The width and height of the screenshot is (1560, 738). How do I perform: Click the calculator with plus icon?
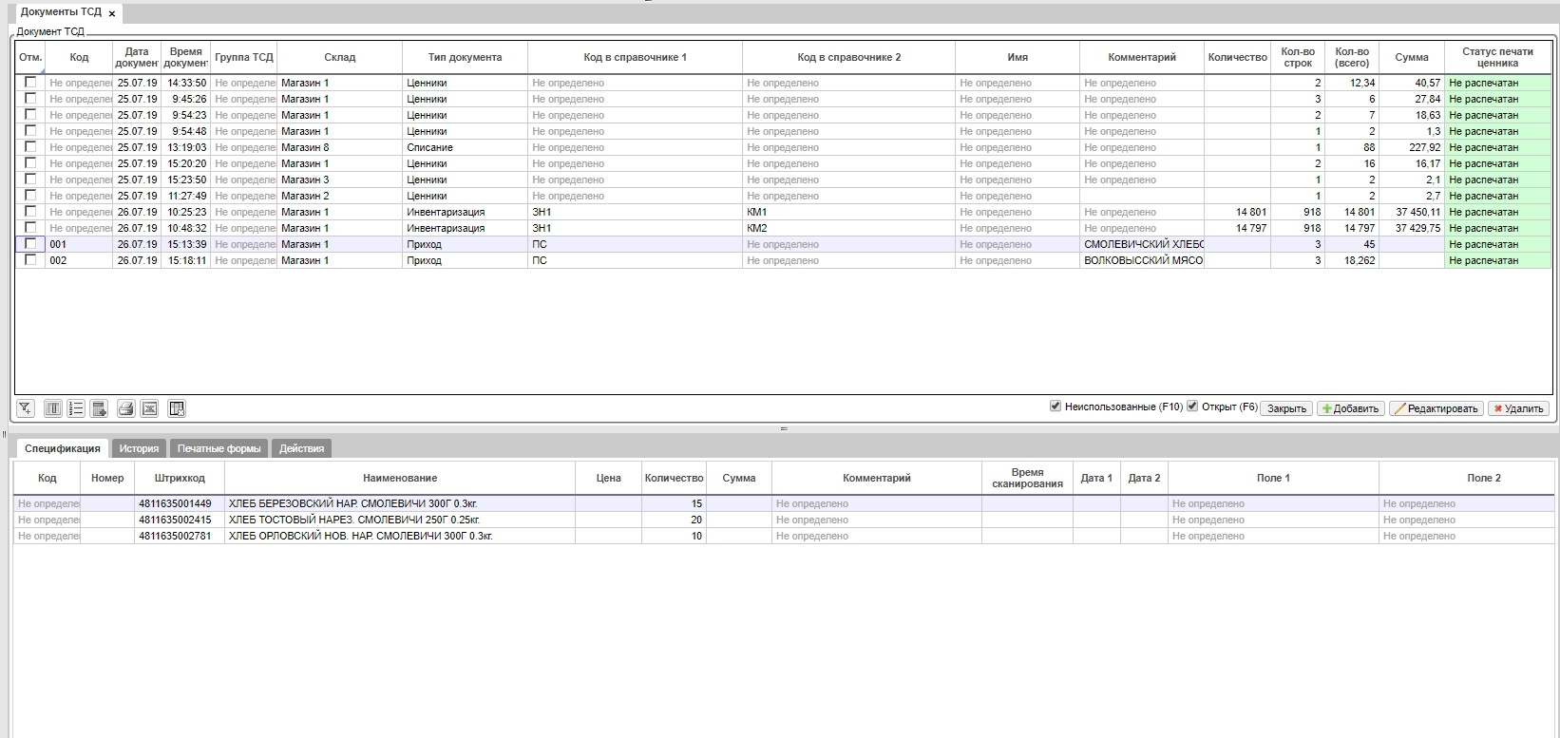tap(99, 408)
